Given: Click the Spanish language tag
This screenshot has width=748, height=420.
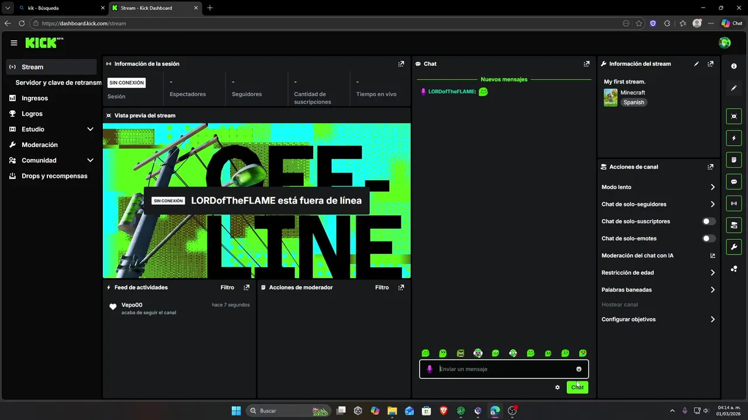Looking at the screenshot, I should (x=633, y=103).
